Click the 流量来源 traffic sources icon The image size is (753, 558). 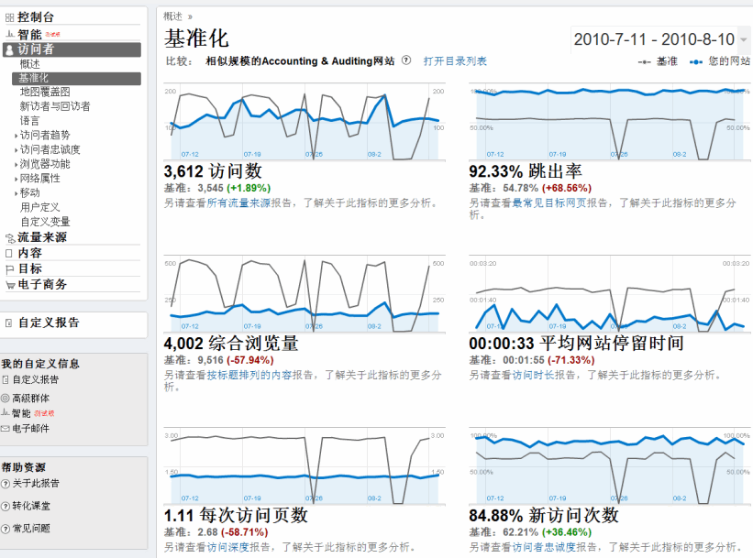(9, 238)
